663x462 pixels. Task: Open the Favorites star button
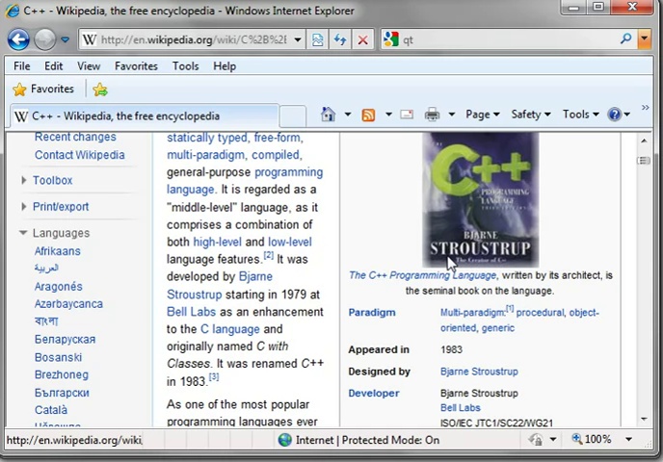[43, 90]
